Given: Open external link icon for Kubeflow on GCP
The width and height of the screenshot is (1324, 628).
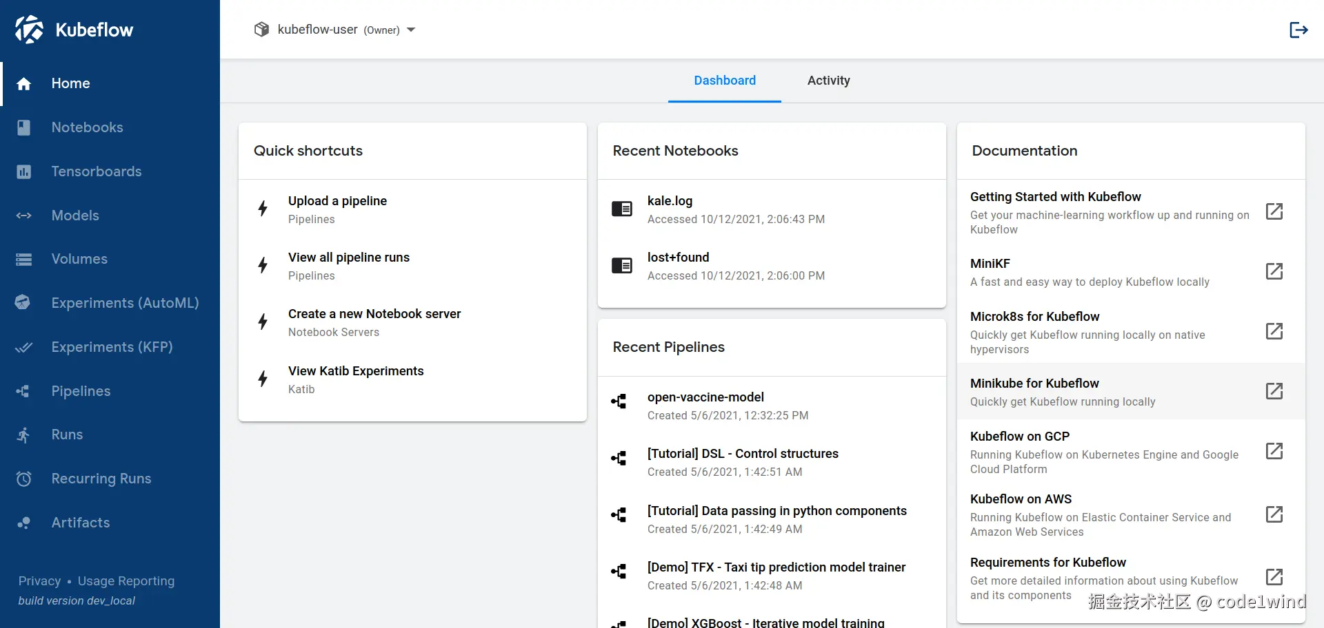Looking at the screenshot, I should coord(1274,451).
